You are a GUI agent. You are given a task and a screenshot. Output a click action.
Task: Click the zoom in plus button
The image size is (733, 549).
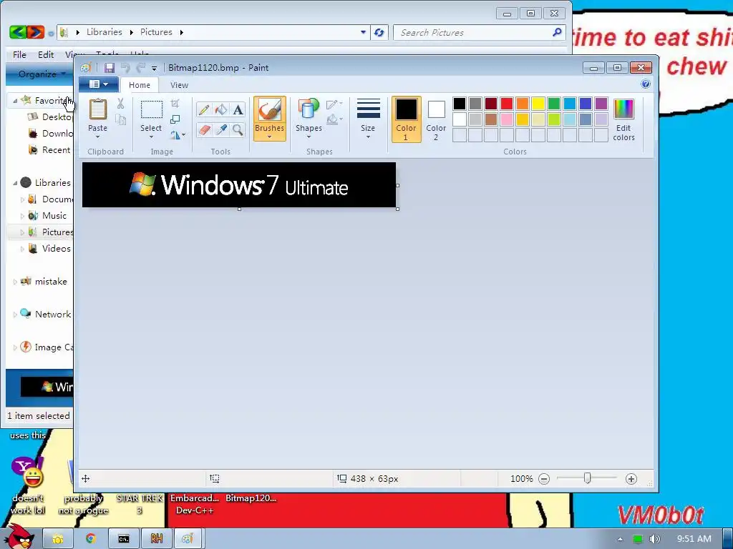point(631,478)
